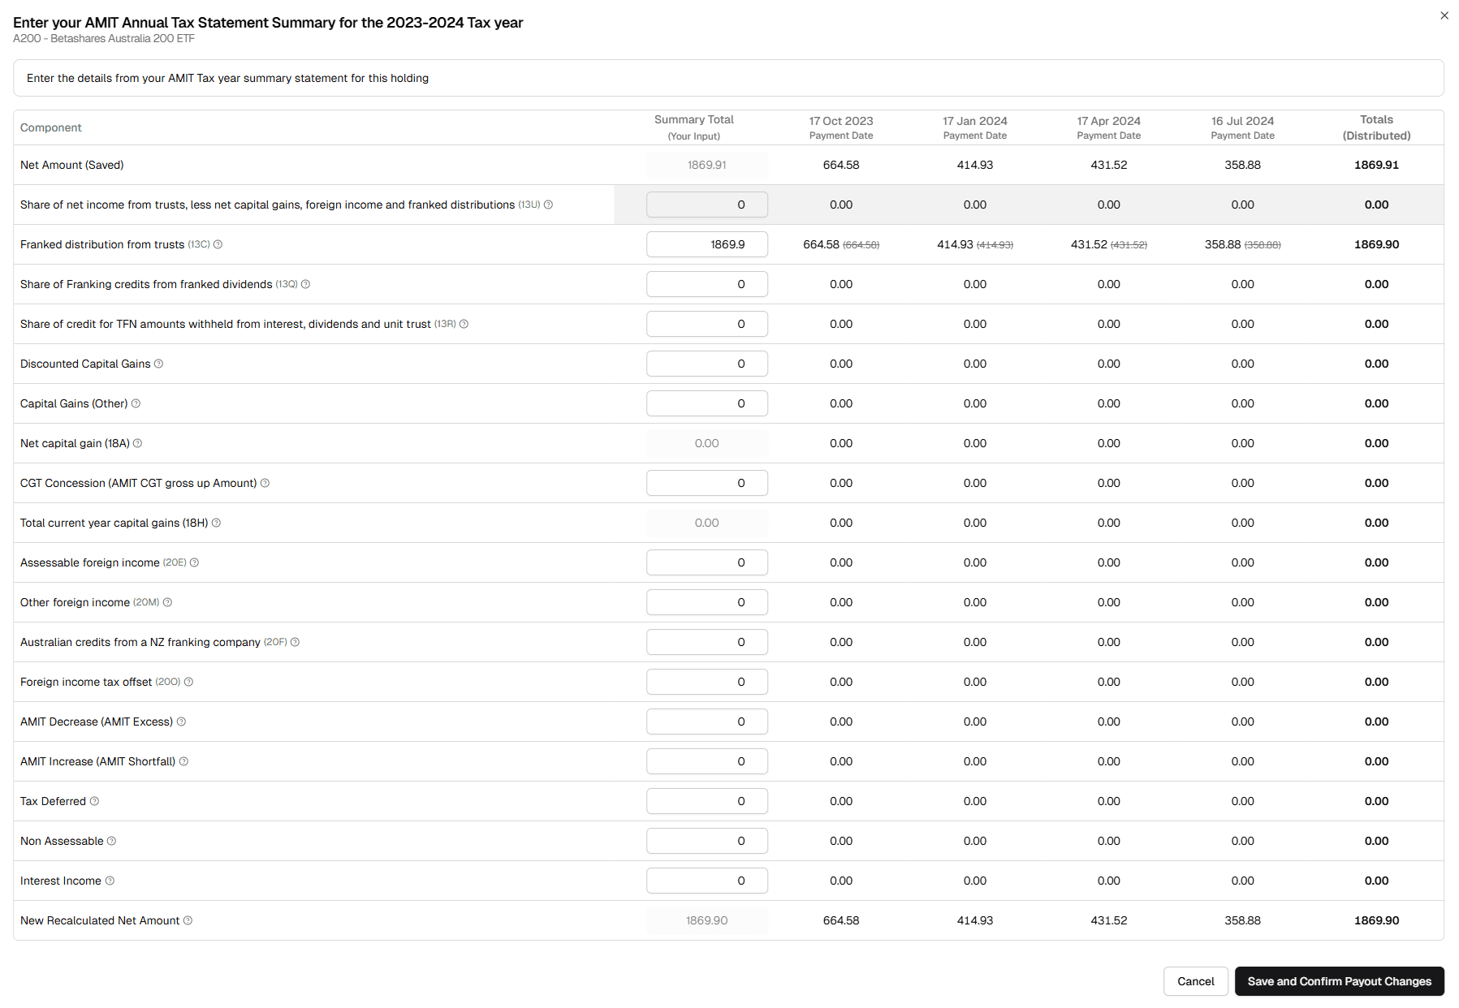This screenshot has height=1008, width=1459.
Task: View info for CGT Concession gross up amount
Action: click(x=265, y=483)
